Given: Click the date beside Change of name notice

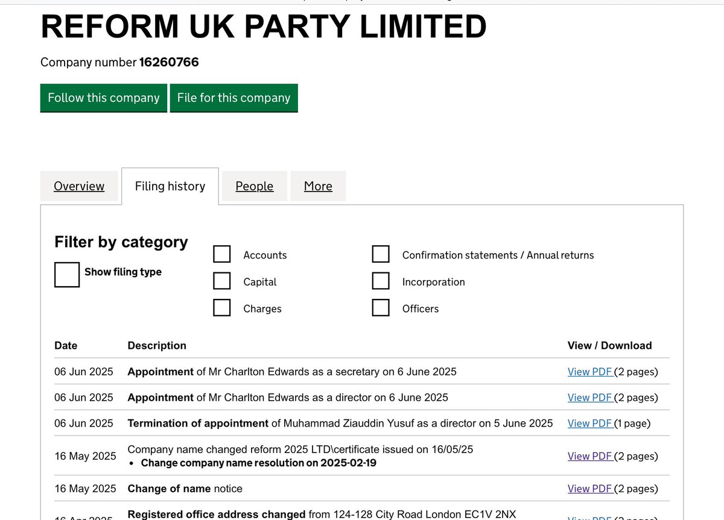Looking at the screenshot, I should 85,489.
